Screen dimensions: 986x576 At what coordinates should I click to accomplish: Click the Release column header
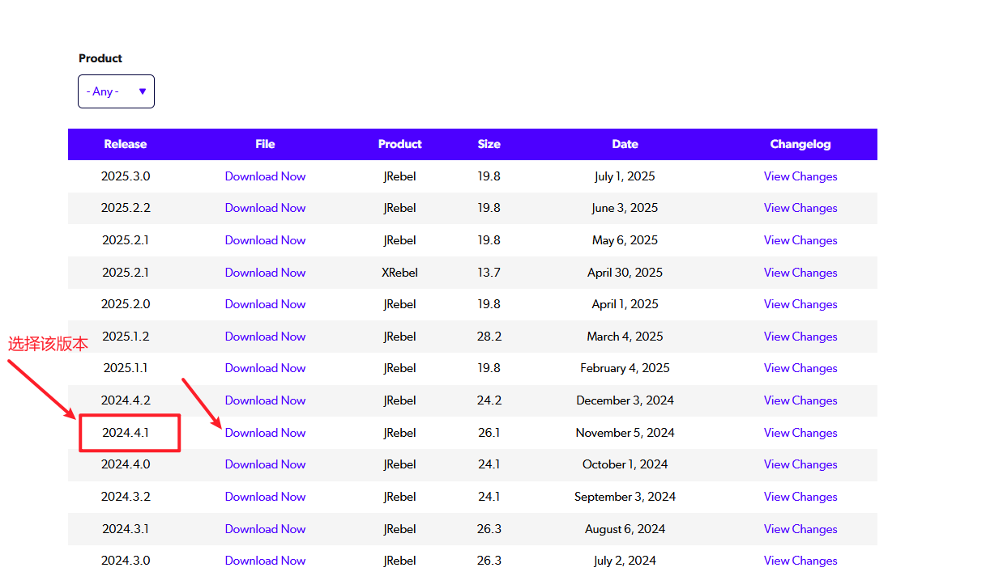pyautogui.click(x=126, y=144)
